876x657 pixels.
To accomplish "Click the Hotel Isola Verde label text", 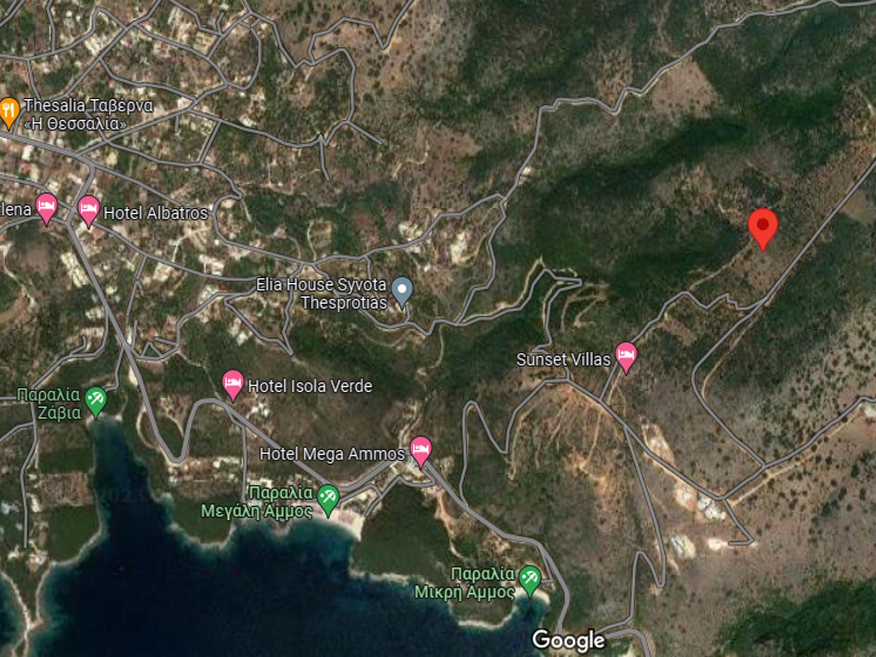I will pyautogui.click(x=310, y=386).
